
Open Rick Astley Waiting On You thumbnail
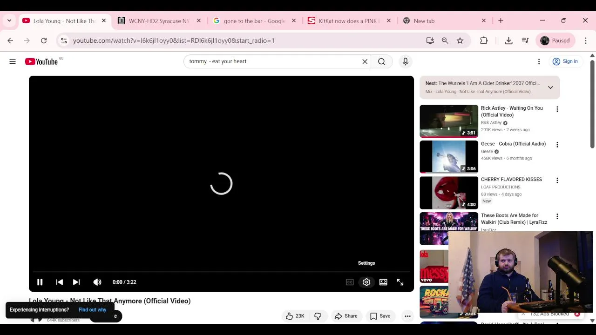(449, 121)
